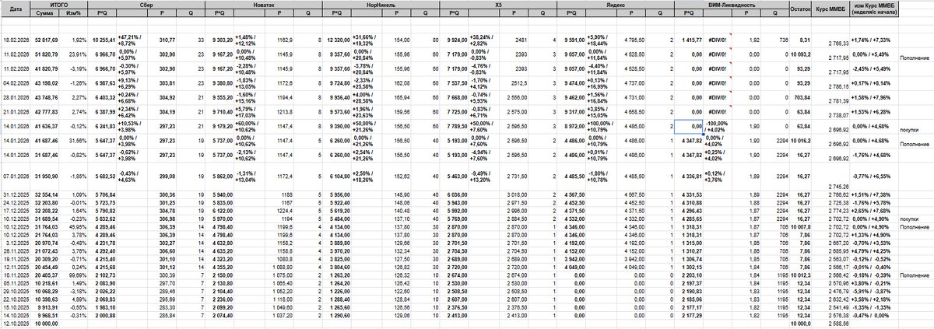
Task: Click the Курс ММВБ column header
Action: [830, 8]
